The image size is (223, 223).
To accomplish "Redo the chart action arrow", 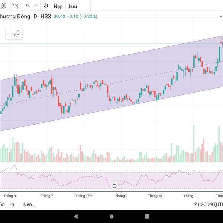I will click(x=35, y=6).
